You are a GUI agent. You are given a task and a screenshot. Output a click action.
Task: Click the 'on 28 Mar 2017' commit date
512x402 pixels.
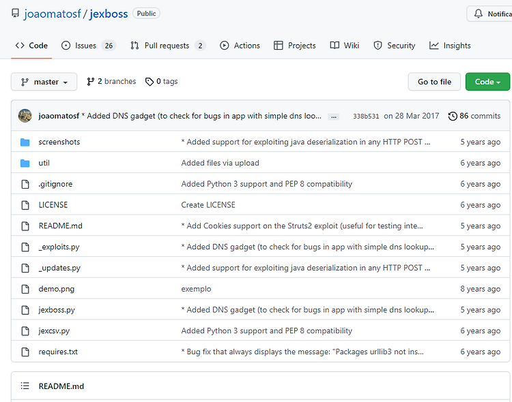coord(412,116)
